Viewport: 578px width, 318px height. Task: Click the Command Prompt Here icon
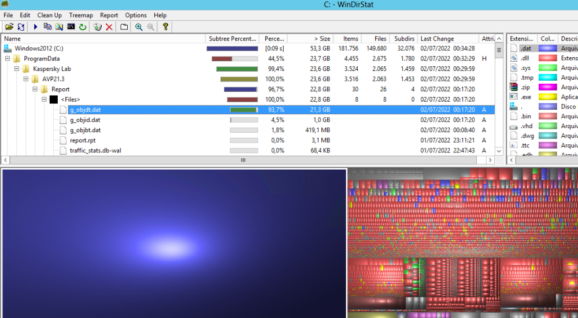[71, 27]
